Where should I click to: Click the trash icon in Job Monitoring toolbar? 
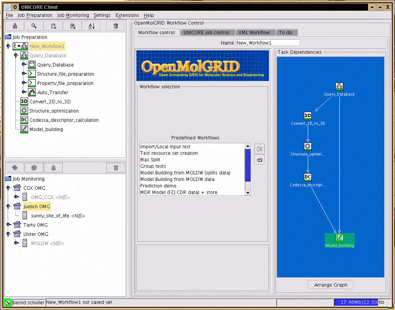click(116, 168)
